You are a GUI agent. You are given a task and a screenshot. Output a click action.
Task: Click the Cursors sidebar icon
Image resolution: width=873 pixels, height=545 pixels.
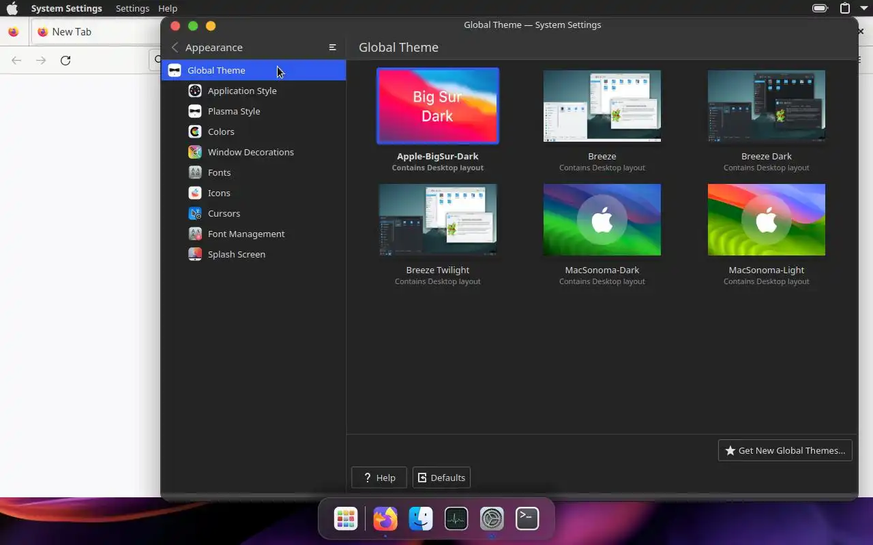tap(195, 213)
